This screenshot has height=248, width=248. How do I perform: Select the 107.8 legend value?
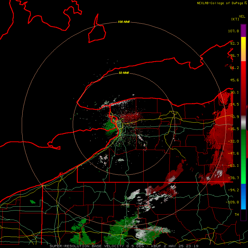(x=233, y=31)
